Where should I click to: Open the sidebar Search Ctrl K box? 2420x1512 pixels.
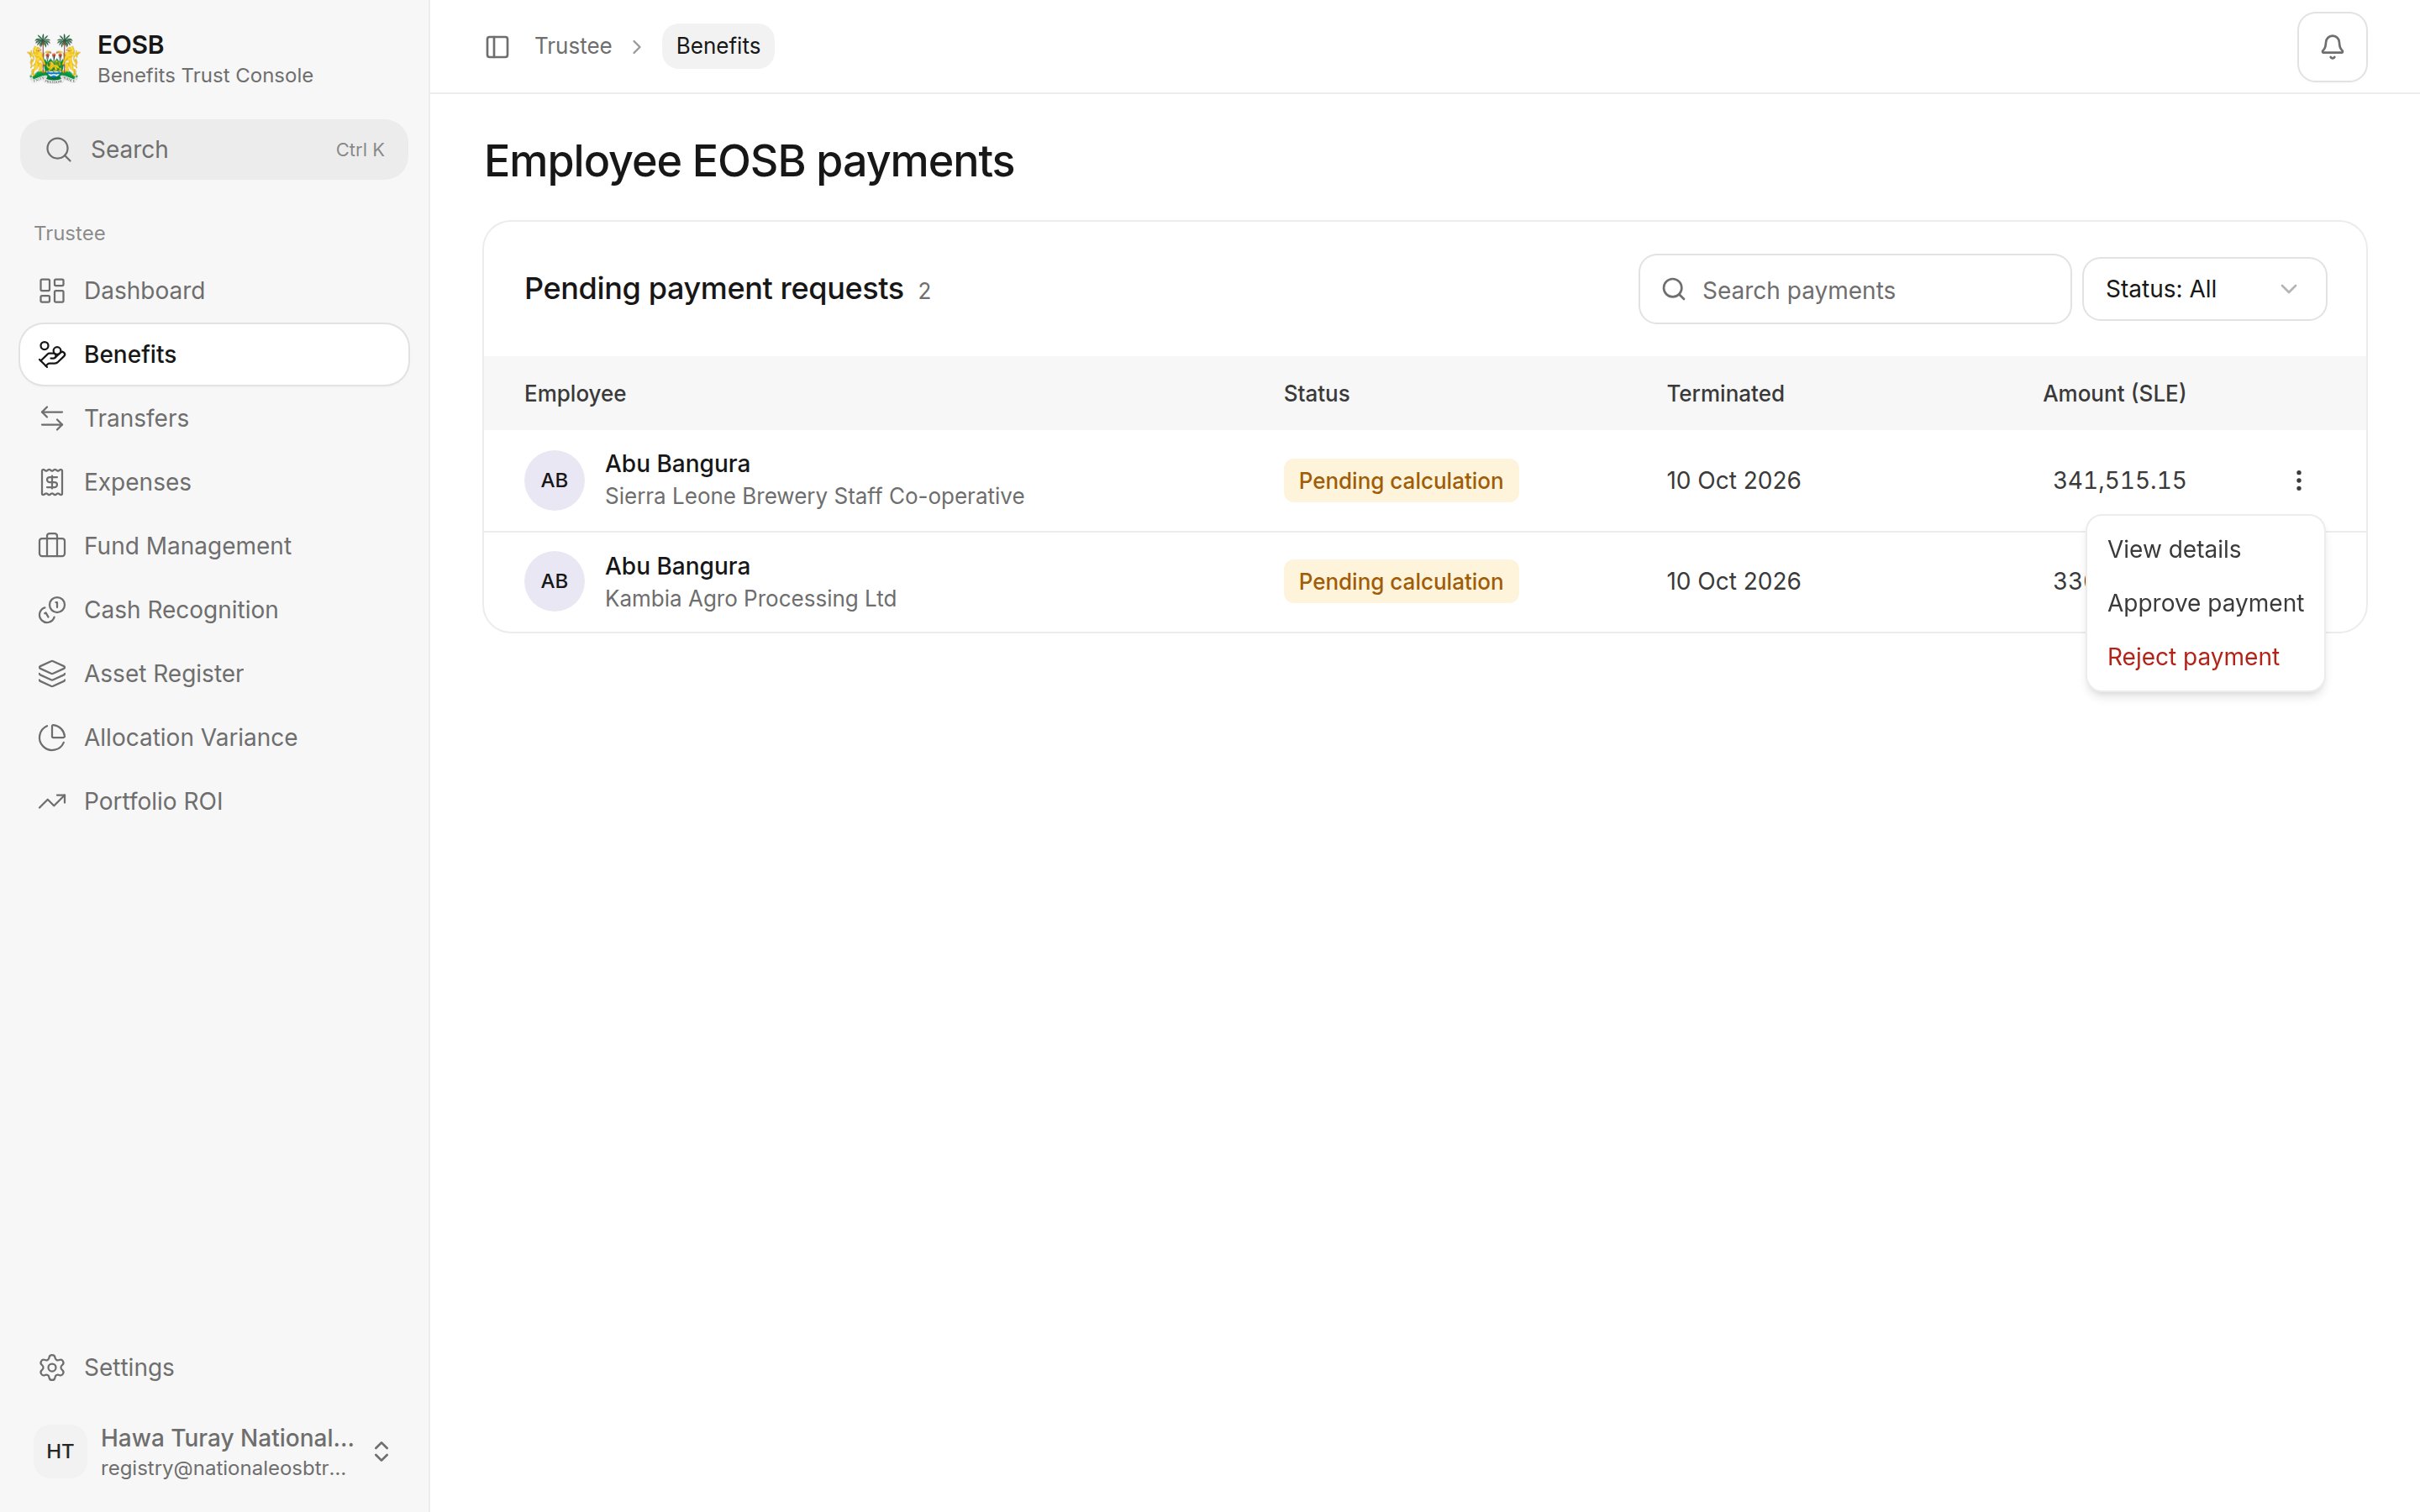point(214,150)
